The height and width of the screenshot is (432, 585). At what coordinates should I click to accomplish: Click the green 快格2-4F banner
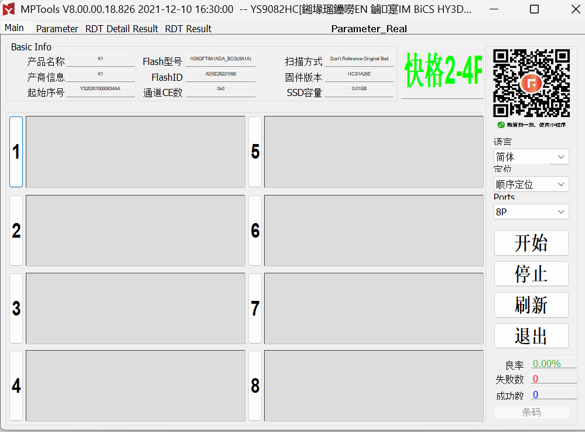tap(442, 72)
